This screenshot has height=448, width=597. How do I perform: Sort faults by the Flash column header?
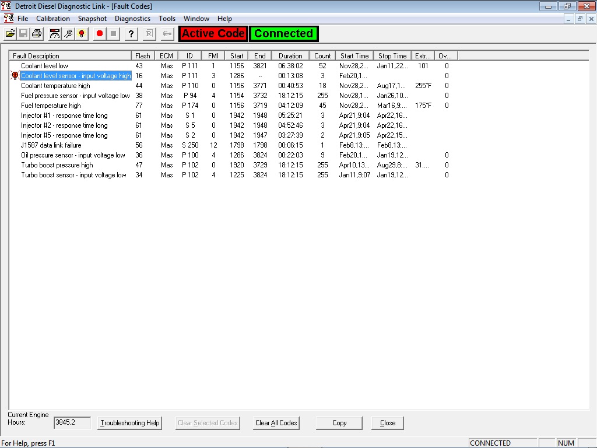(142, 55)
